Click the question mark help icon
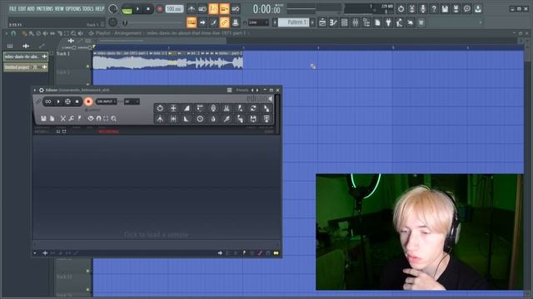Viewport: 533px width, 299px height. pyautogui.click(x=434, y=9)
